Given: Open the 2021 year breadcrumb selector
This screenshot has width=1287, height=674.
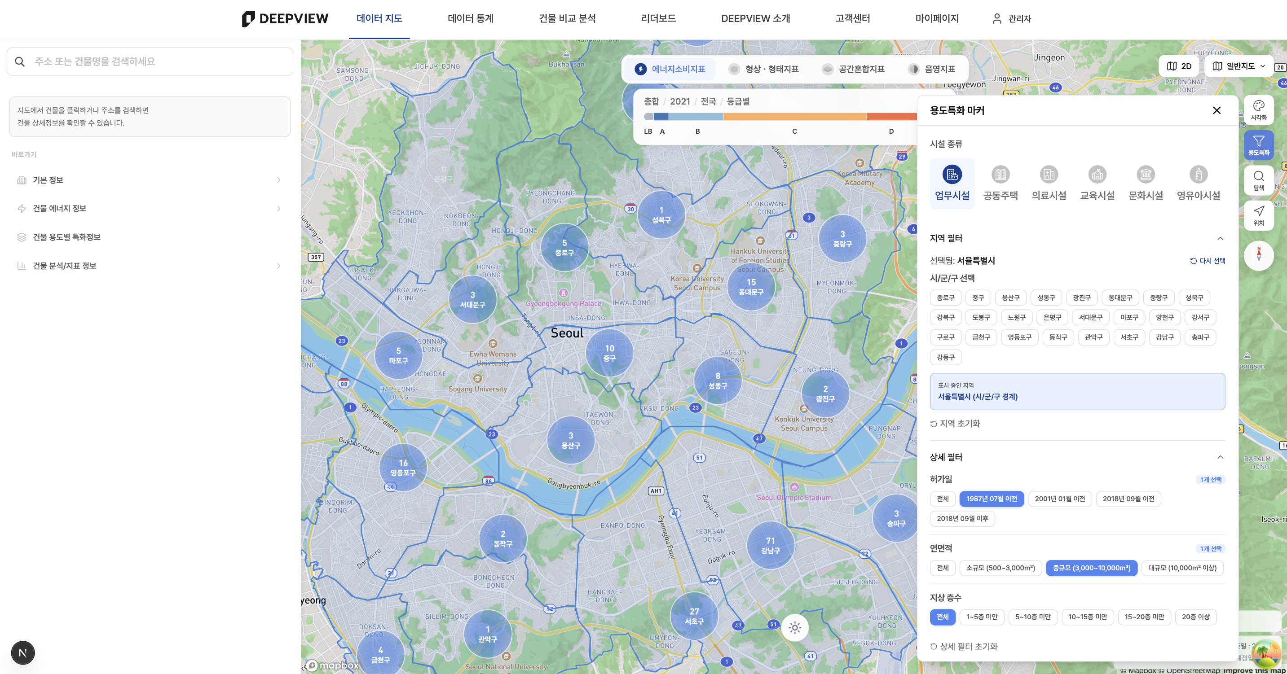Looking at the screenshot, I should click(x=679, y=101).
